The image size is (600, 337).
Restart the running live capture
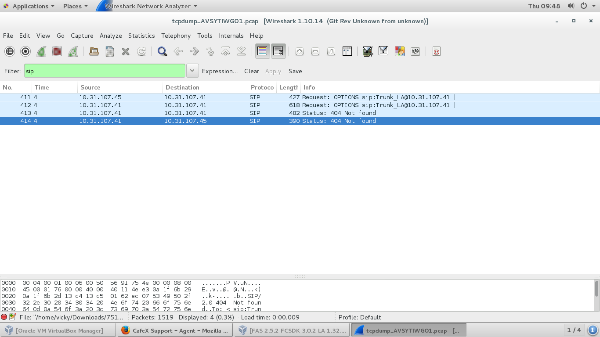(73, 51)
